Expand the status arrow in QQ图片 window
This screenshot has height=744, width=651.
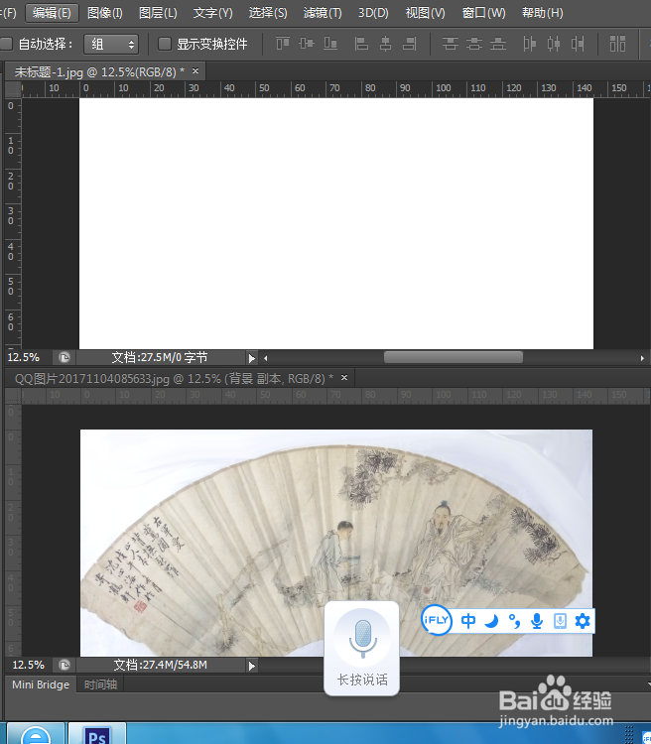pos(252,666)
